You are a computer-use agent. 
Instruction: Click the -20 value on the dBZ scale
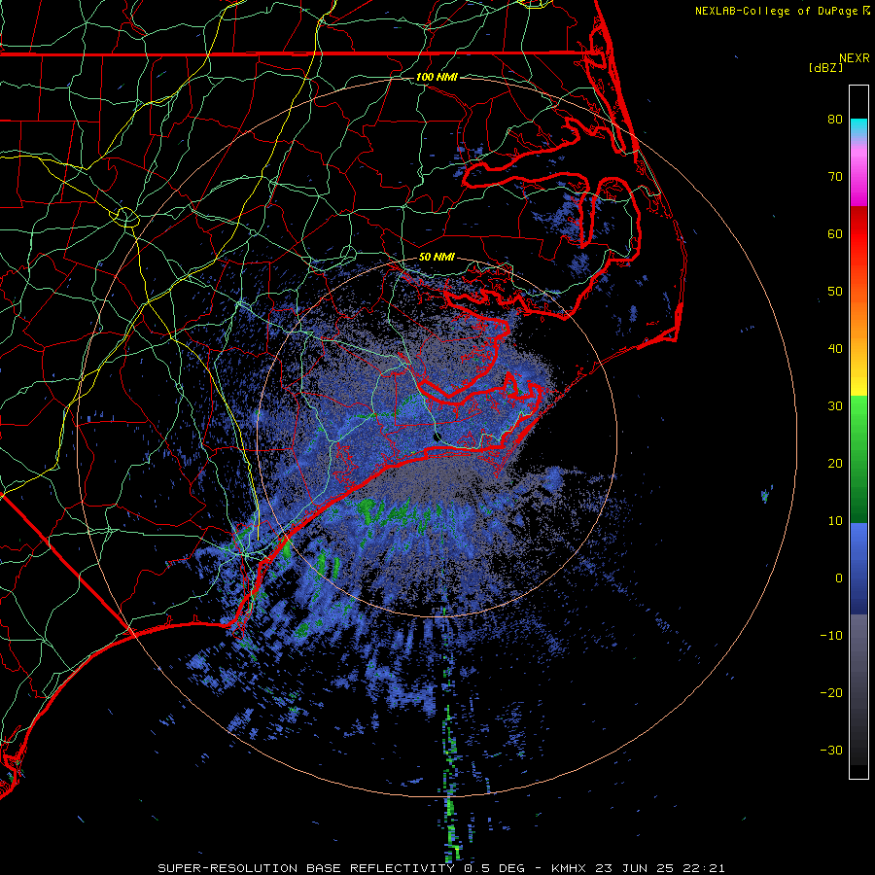click(x=831, y=692)
